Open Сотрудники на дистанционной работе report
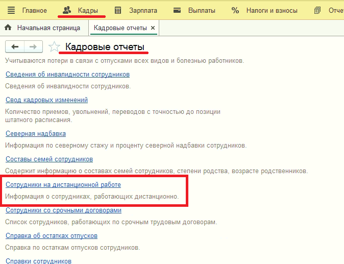This screenshot has width=344, height=264. (x=63, y=184)
